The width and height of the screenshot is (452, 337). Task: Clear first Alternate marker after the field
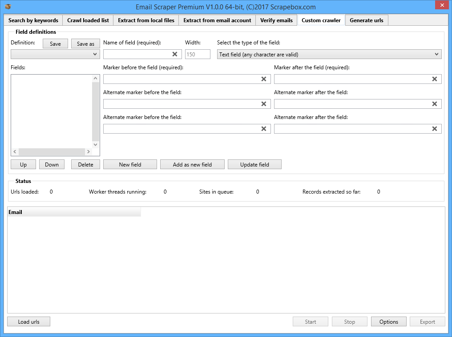pos(435,104)
